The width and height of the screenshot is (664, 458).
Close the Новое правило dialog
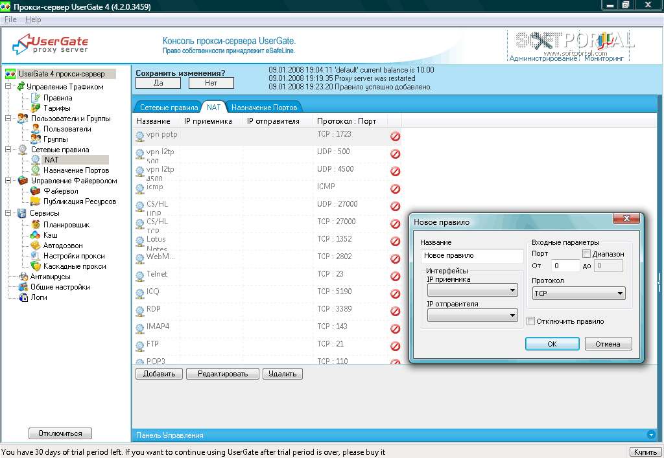(x=627, y=218)
